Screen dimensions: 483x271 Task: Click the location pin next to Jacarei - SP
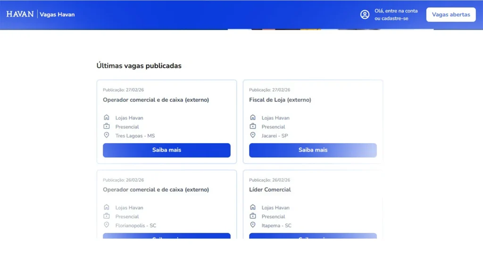pyautogui.click(x=253, y=135)
